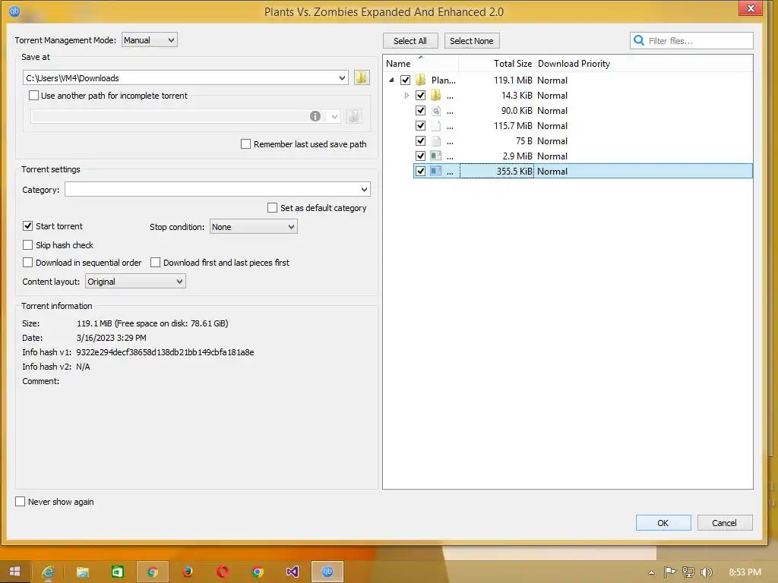Open Torrent Management Mode dropdown

coord(150,40)
